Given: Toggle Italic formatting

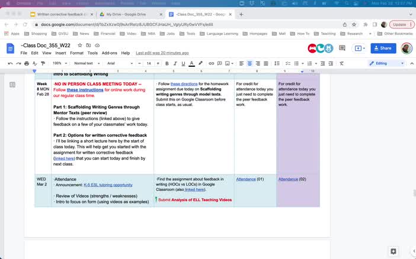Looking at the screenshot, I should 175,63.
